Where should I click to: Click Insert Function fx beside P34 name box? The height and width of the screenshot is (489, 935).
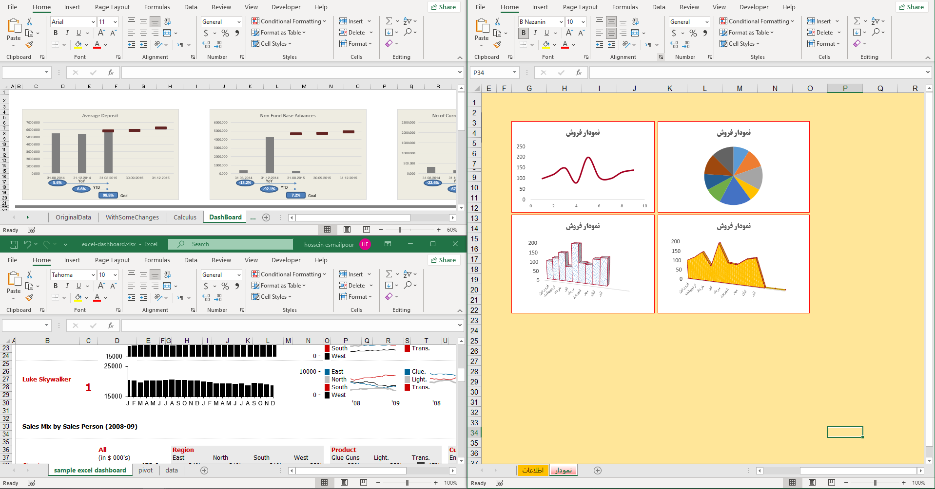pos(579,72)
